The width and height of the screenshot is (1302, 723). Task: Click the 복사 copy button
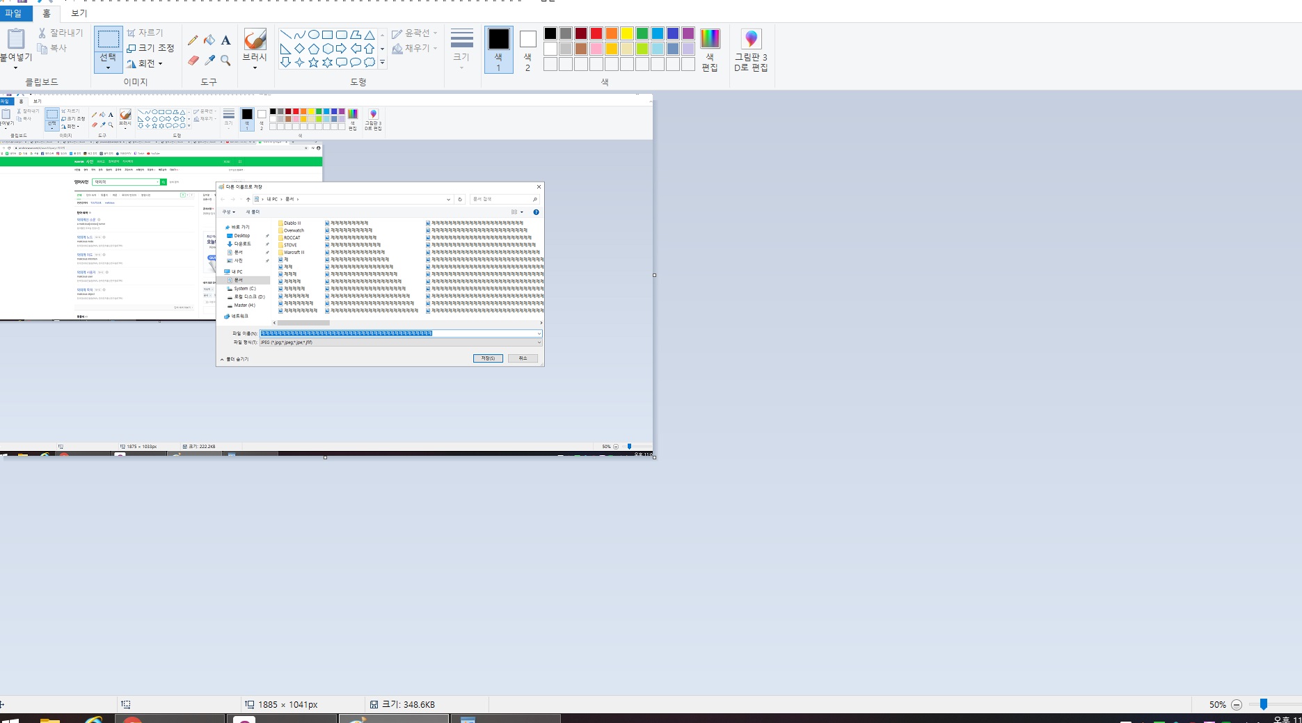tap(53, 48)
